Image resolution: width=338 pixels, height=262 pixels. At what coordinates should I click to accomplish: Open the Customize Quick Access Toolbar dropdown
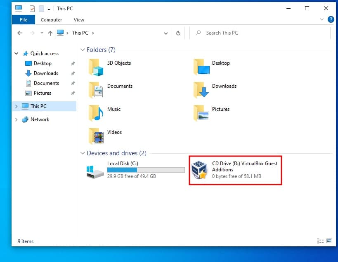tap(49, 9)
